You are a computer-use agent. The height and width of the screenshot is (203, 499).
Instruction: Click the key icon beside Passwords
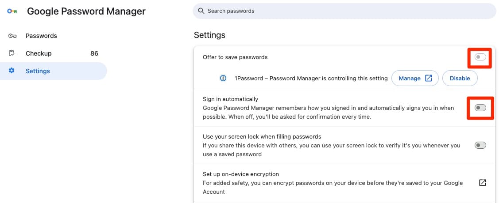pyautogui.click(x=12, y=36)
